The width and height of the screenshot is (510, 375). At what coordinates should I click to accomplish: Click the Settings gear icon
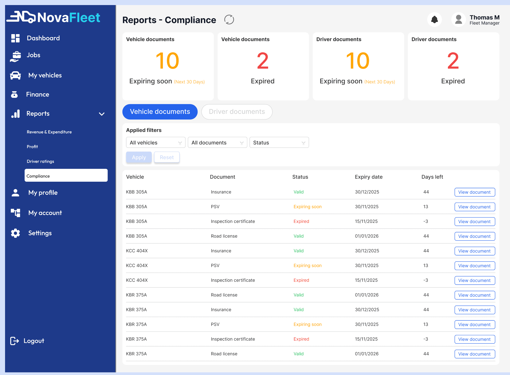(15, 233)
